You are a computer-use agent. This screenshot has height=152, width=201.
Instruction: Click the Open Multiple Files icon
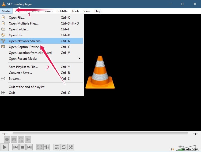click(x=3, y=23)
